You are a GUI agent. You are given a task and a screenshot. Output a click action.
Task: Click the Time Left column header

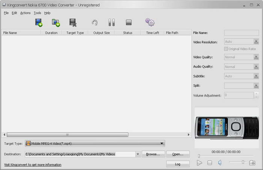(x=153, y=33)
